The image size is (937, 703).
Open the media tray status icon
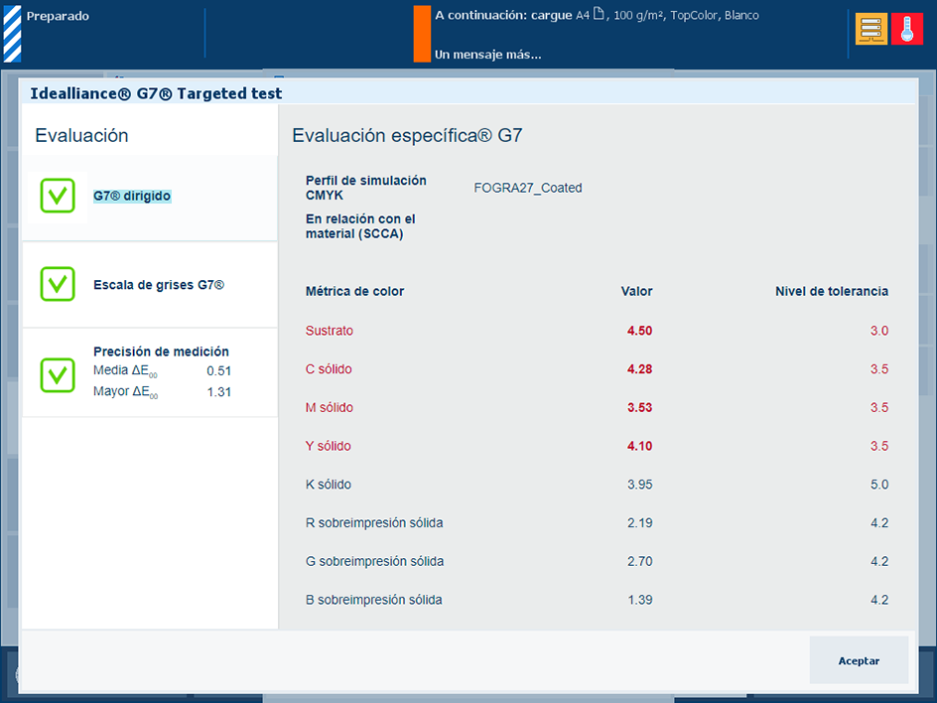pyautogui.click(x=870, y=29)
